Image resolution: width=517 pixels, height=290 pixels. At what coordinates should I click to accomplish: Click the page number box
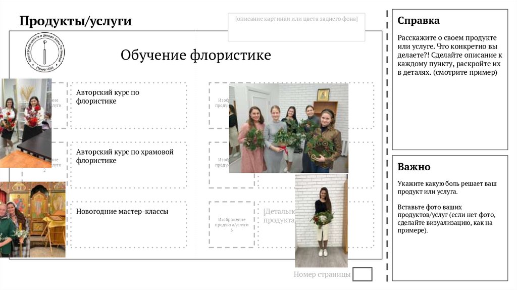pos(363,274)
